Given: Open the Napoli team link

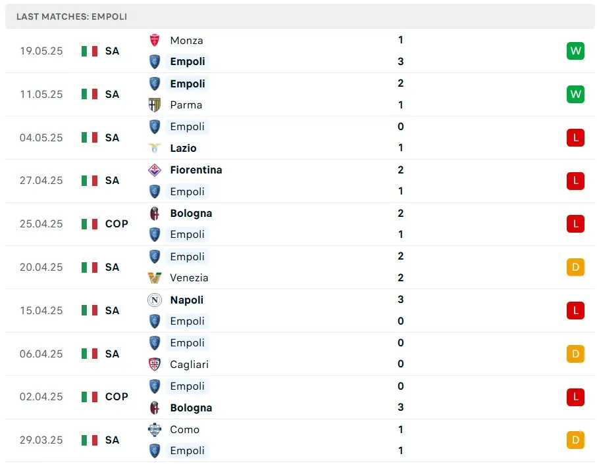Looking at the screenshot, I should [186, 300].
